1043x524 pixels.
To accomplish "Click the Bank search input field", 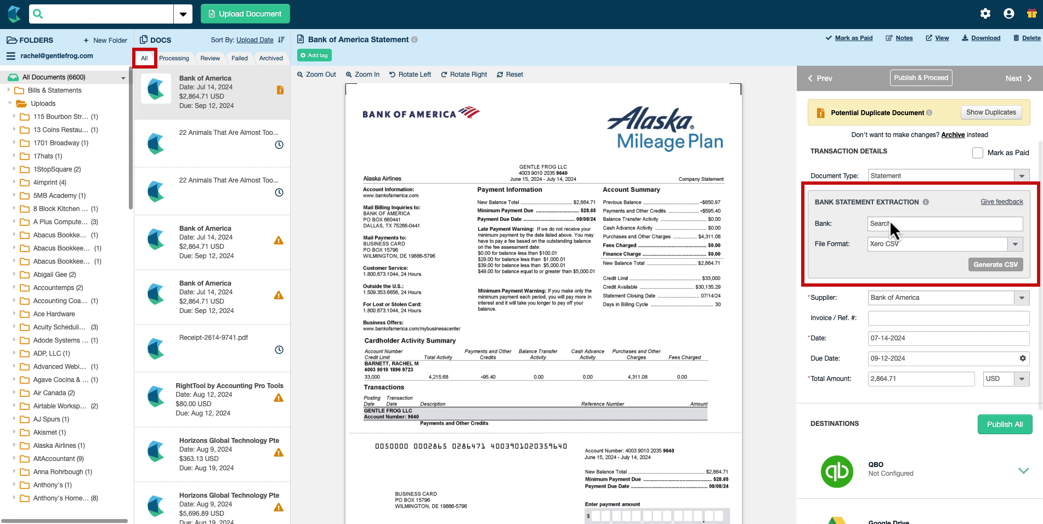I will (945, 224).
